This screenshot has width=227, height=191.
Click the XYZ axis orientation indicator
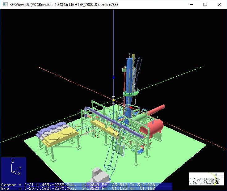pos(14,168)
